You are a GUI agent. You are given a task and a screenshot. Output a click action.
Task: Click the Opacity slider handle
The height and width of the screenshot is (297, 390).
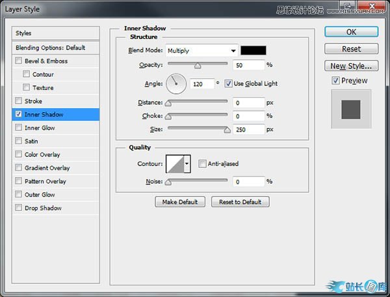point(198,65)
